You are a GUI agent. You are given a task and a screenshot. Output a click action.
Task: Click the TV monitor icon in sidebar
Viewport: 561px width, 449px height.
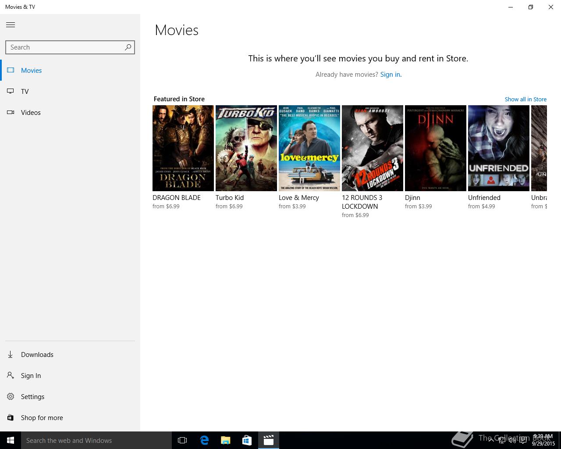point(11,91)
